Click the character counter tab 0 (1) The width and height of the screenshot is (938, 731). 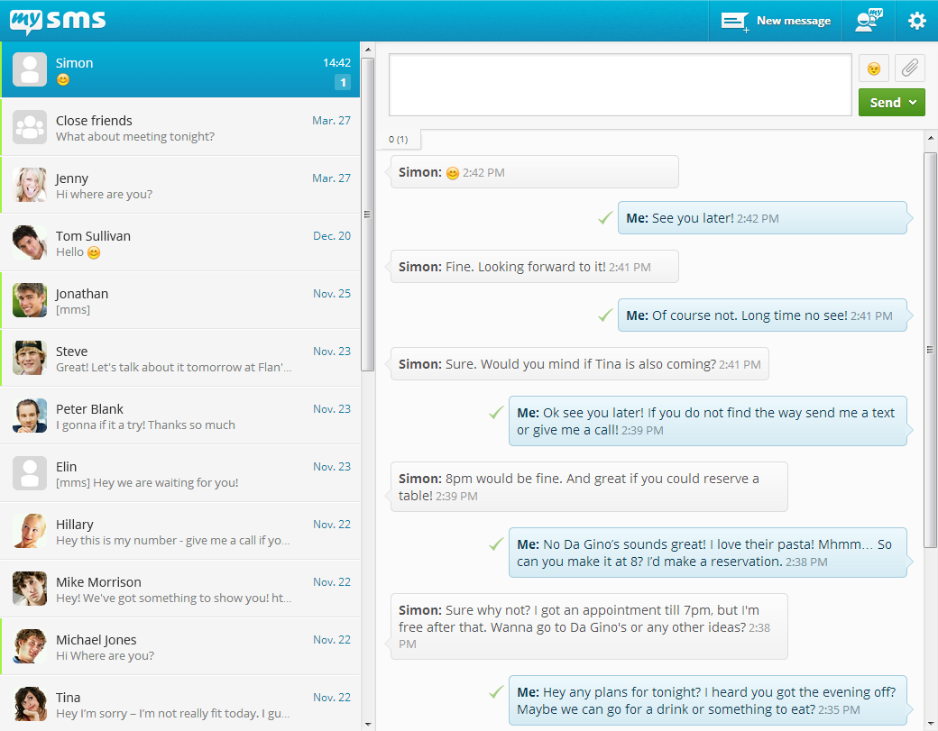(399, 140)
